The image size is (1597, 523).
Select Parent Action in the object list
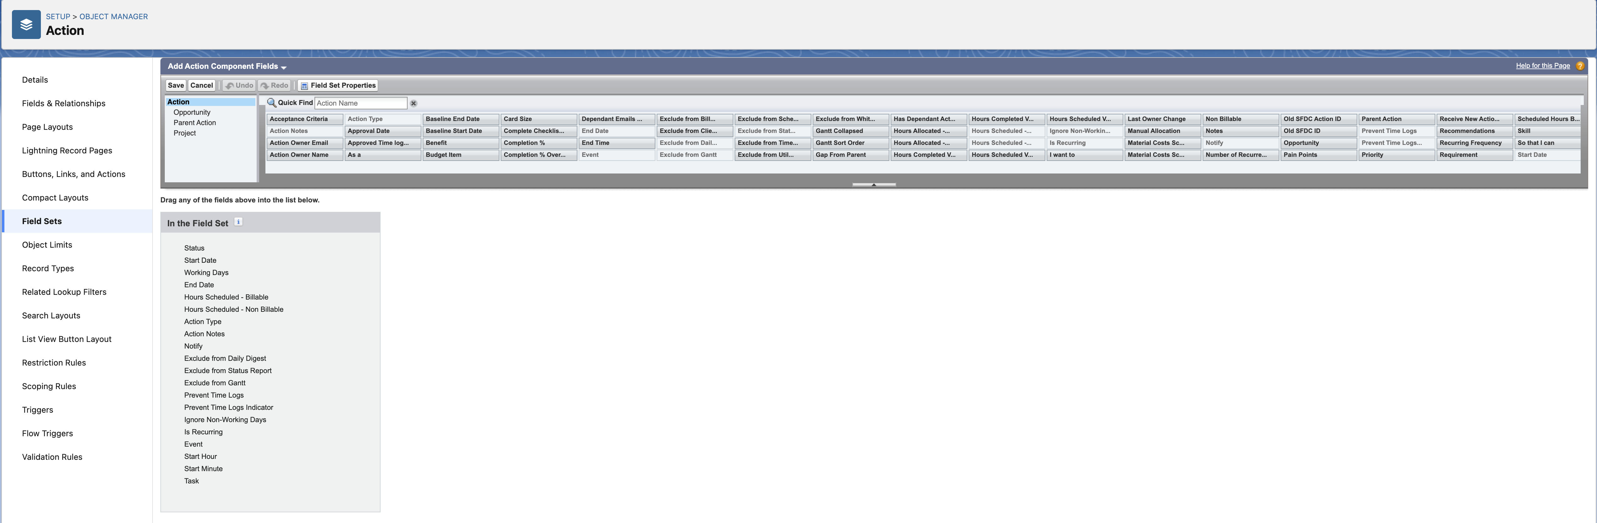pyautogui.click(x=195, y=123)
